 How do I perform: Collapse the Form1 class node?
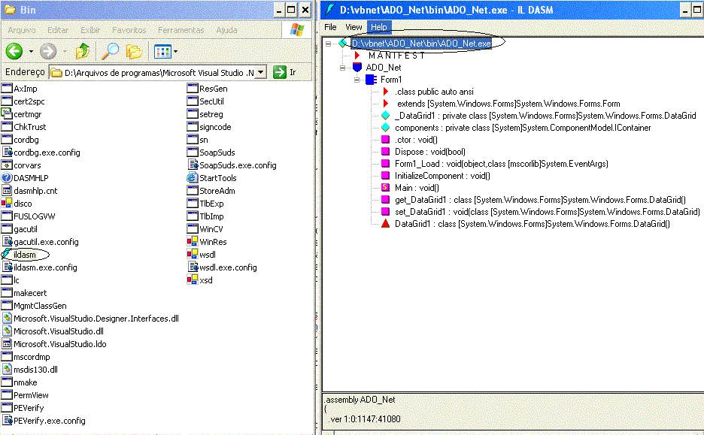[x=357, y=80]
